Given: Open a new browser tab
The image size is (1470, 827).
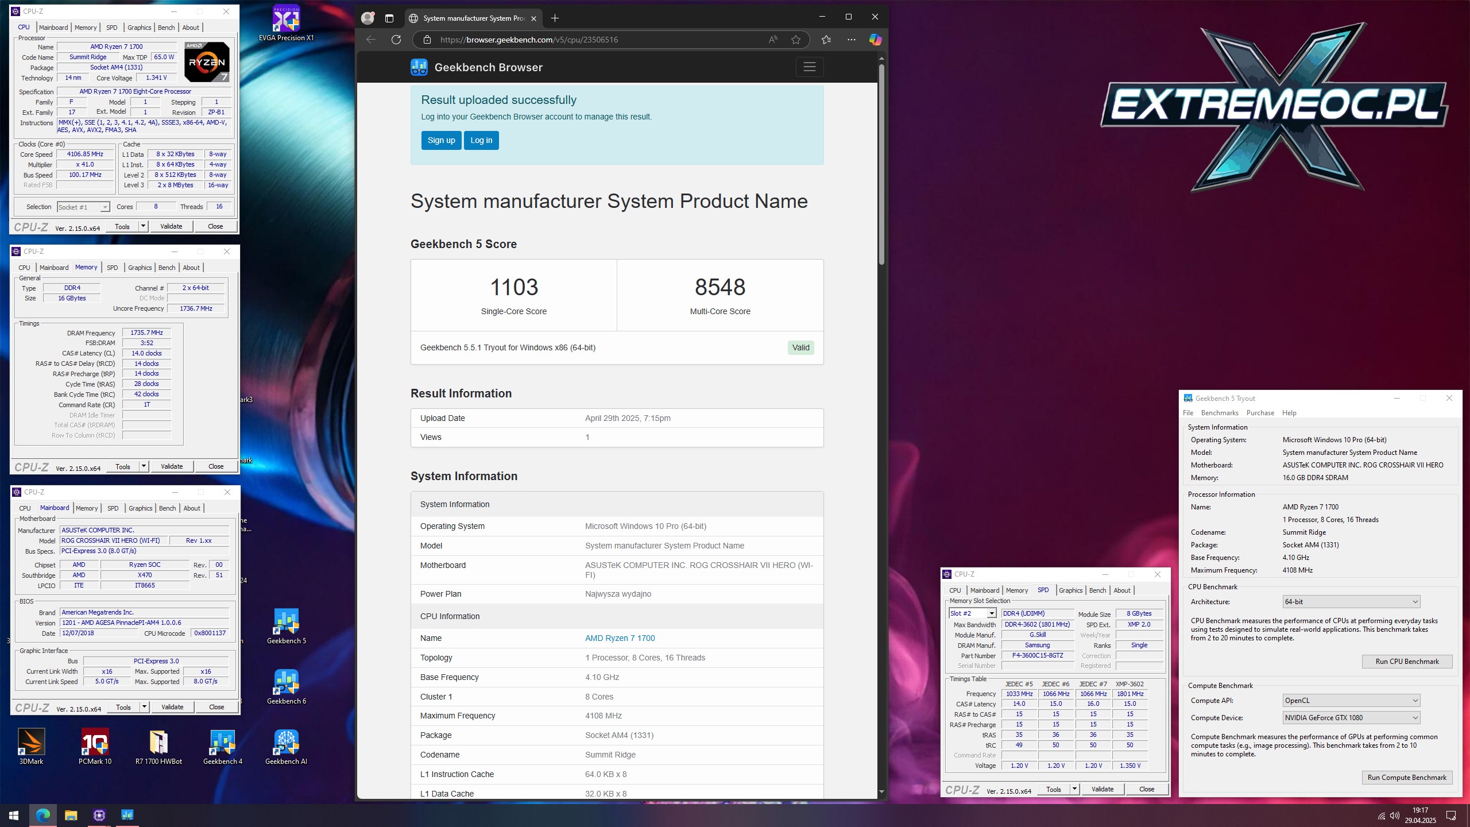Looking at the screenshot, I should [555, 18].
